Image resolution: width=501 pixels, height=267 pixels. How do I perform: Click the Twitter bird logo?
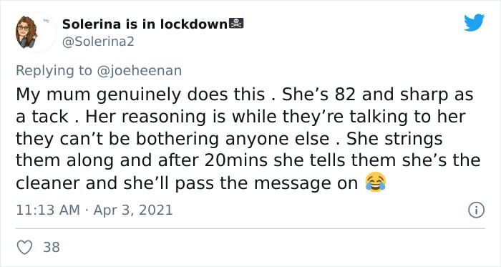474,23
